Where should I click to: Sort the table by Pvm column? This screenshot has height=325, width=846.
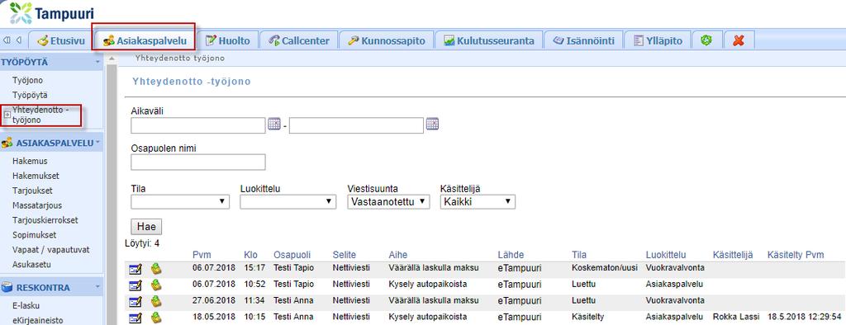[x=202, y=255]
